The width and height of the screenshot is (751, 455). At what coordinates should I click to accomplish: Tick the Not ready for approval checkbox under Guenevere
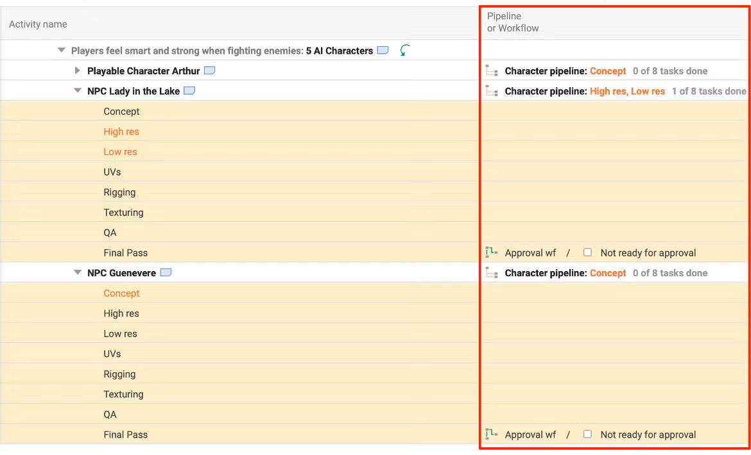(588, 434)
